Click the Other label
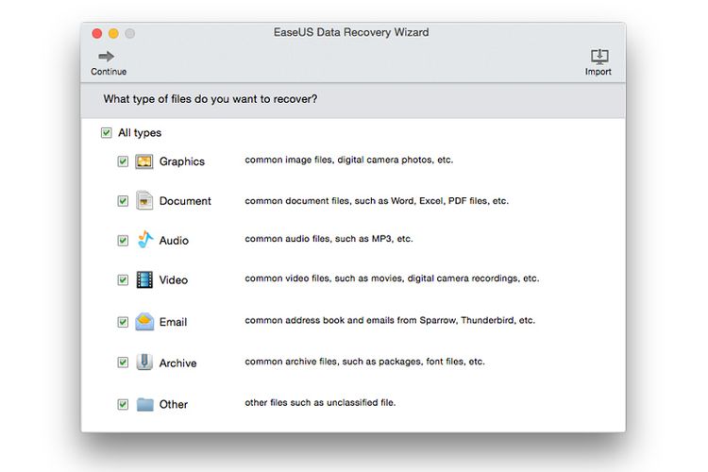 click(x=174, y=404)
